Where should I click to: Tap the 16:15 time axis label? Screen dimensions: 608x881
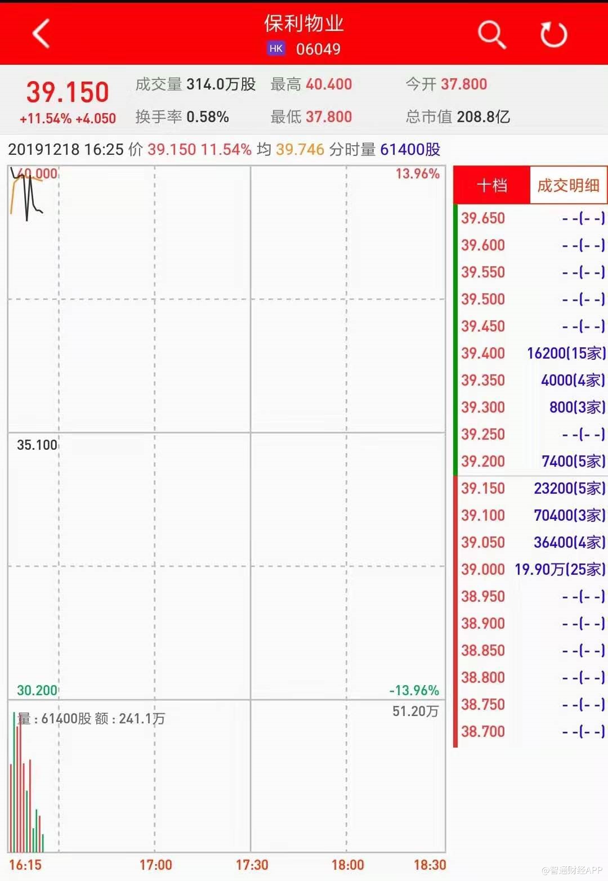25,865
